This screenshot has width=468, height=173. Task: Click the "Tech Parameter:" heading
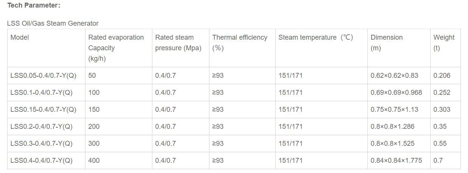(x=34, y=5)
